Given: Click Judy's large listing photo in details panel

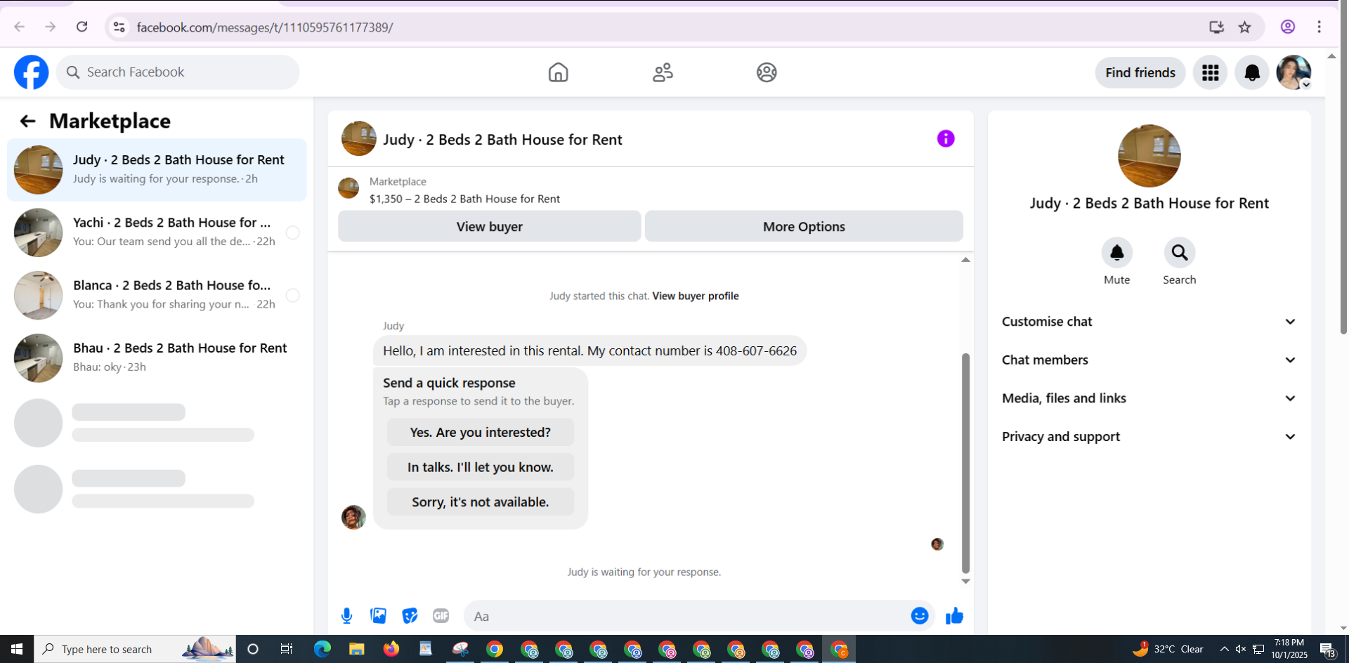Looking at the screenshot, I should (x=1149, y=156).
